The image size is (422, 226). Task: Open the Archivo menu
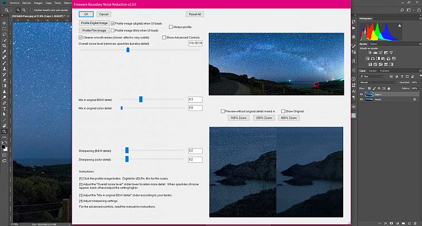[14, 3]
